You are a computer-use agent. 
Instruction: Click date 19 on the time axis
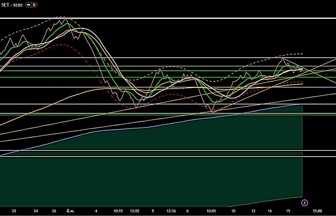[x=288, y=211]
